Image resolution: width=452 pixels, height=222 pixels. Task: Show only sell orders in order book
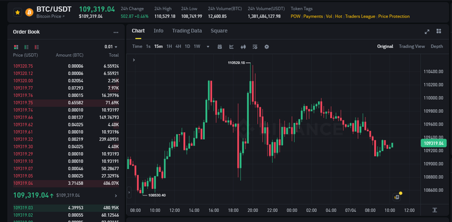point(36,47)
